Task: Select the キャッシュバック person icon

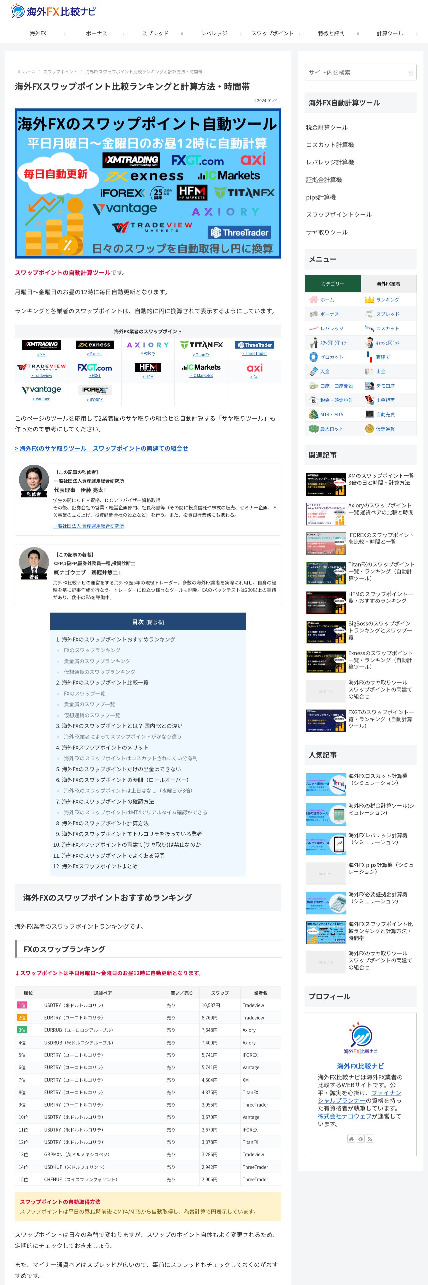Action: pyautogui.click(x=369, y=343)
